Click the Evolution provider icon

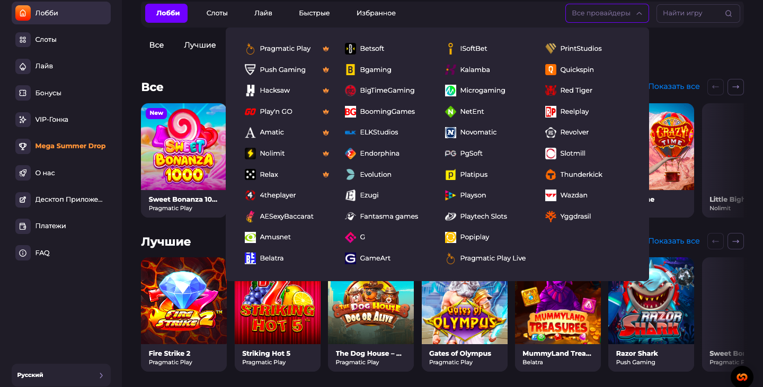pos(350,174)
